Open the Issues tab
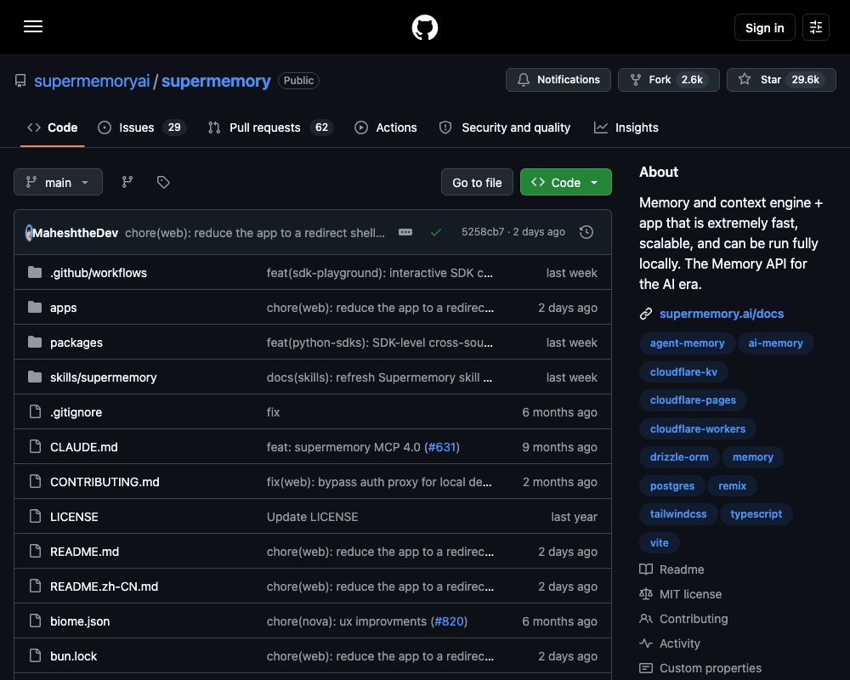850x680 pixels. pyautogui.click(x=142, y=127)
